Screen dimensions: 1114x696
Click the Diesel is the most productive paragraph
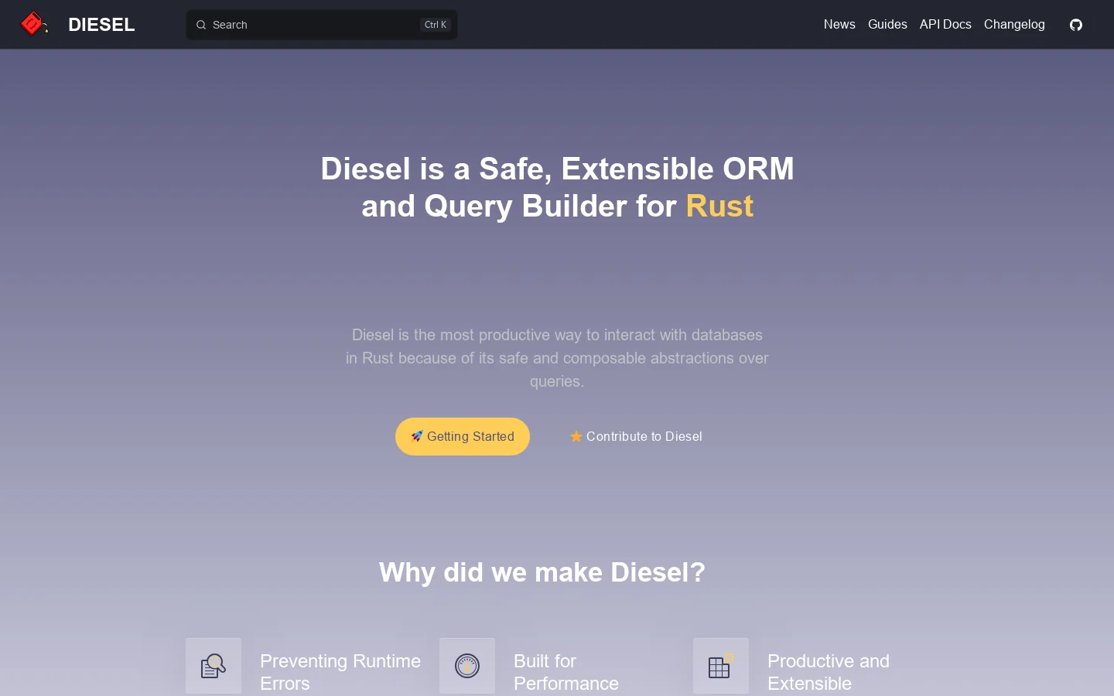557,358
